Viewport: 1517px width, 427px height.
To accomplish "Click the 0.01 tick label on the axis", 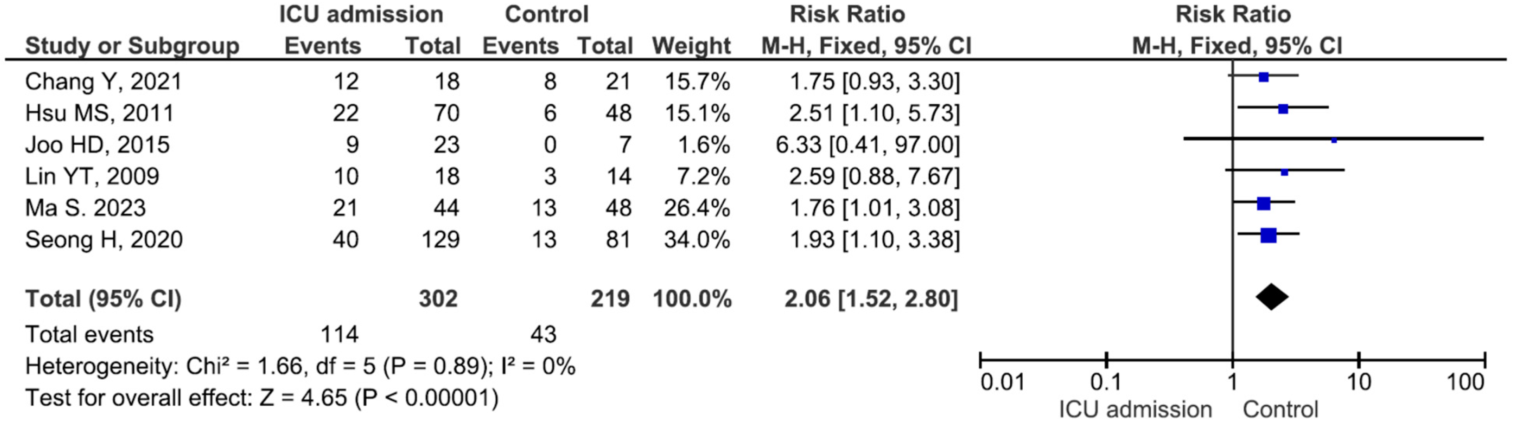I will 1002,383.
